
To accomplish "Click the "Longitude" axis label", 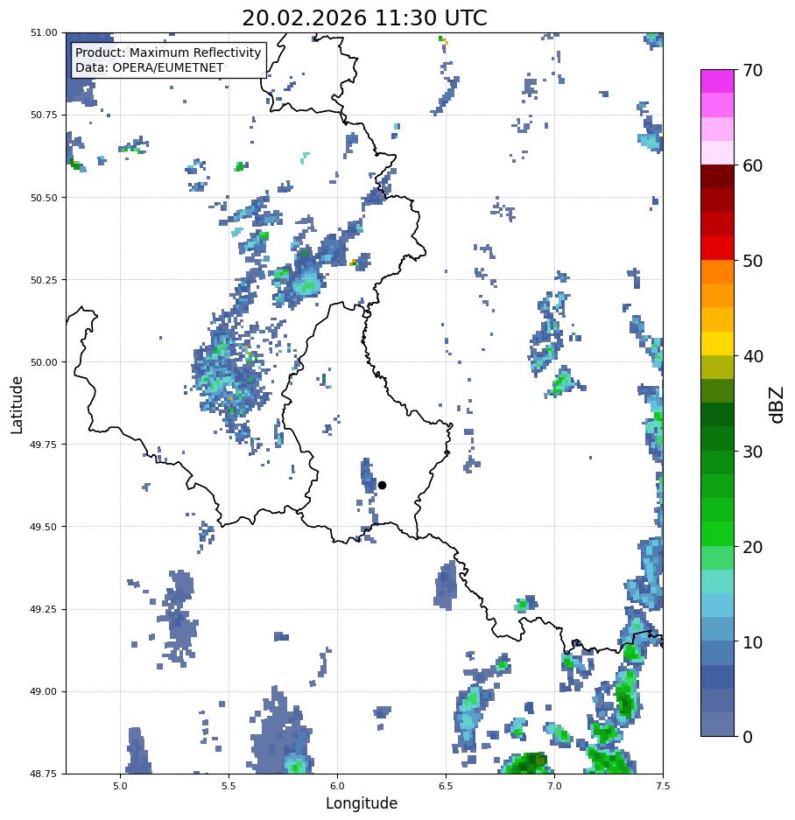I will pos(362,803).
